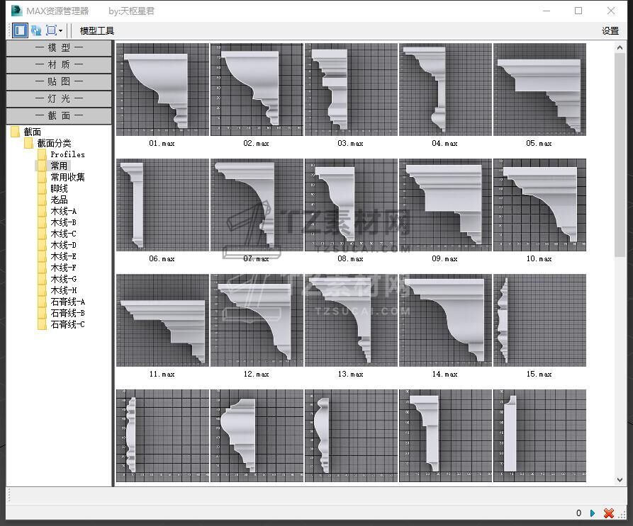Switch to the 模型 category tab
The width and height of the screenshot is (633, 526).
(59, 47)
